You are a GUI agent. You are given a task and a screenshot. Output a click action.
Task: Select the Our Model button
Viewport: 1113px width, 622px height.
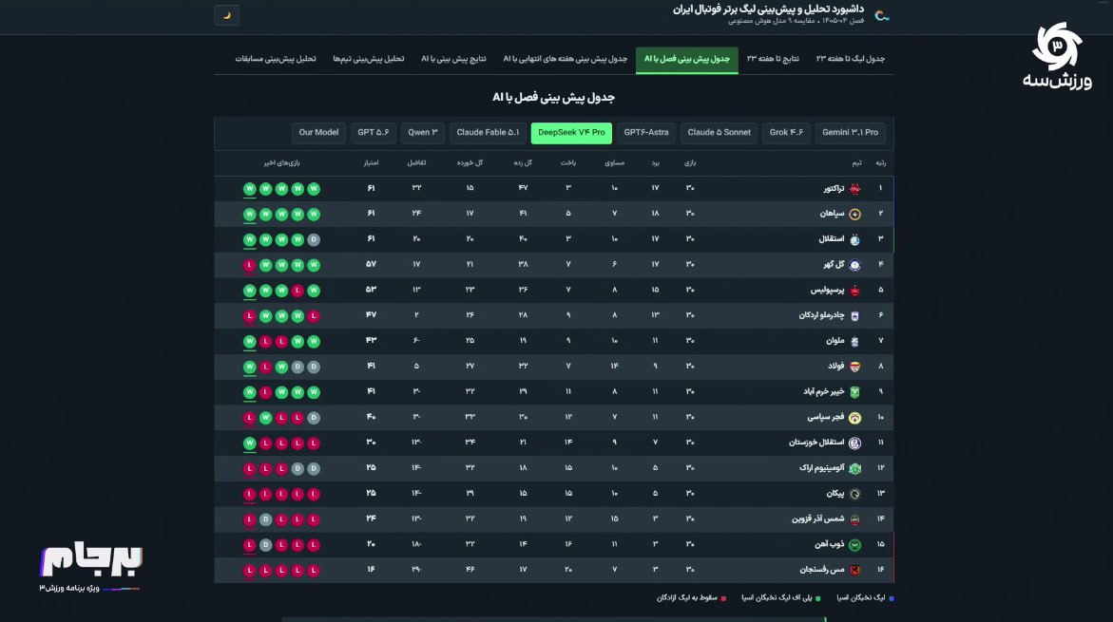[x=318, y=133]
